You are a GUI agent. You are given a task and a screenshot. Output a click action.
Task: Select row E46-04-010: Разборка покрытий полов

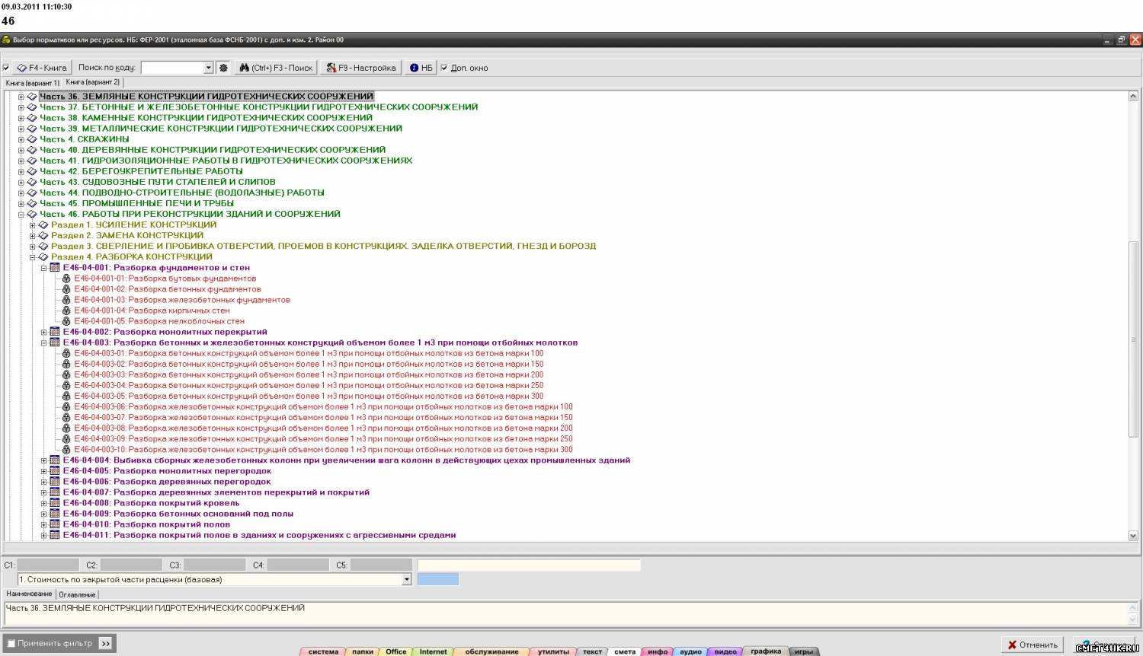[146, 524]
